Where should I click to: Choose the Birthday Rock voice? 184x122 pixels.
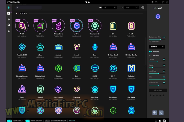tap(40, 68)
